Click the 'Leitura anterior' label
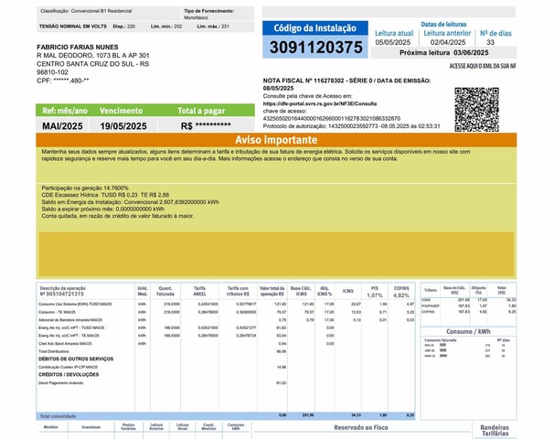Screen dimensions: 554x439 coord(447,33)
